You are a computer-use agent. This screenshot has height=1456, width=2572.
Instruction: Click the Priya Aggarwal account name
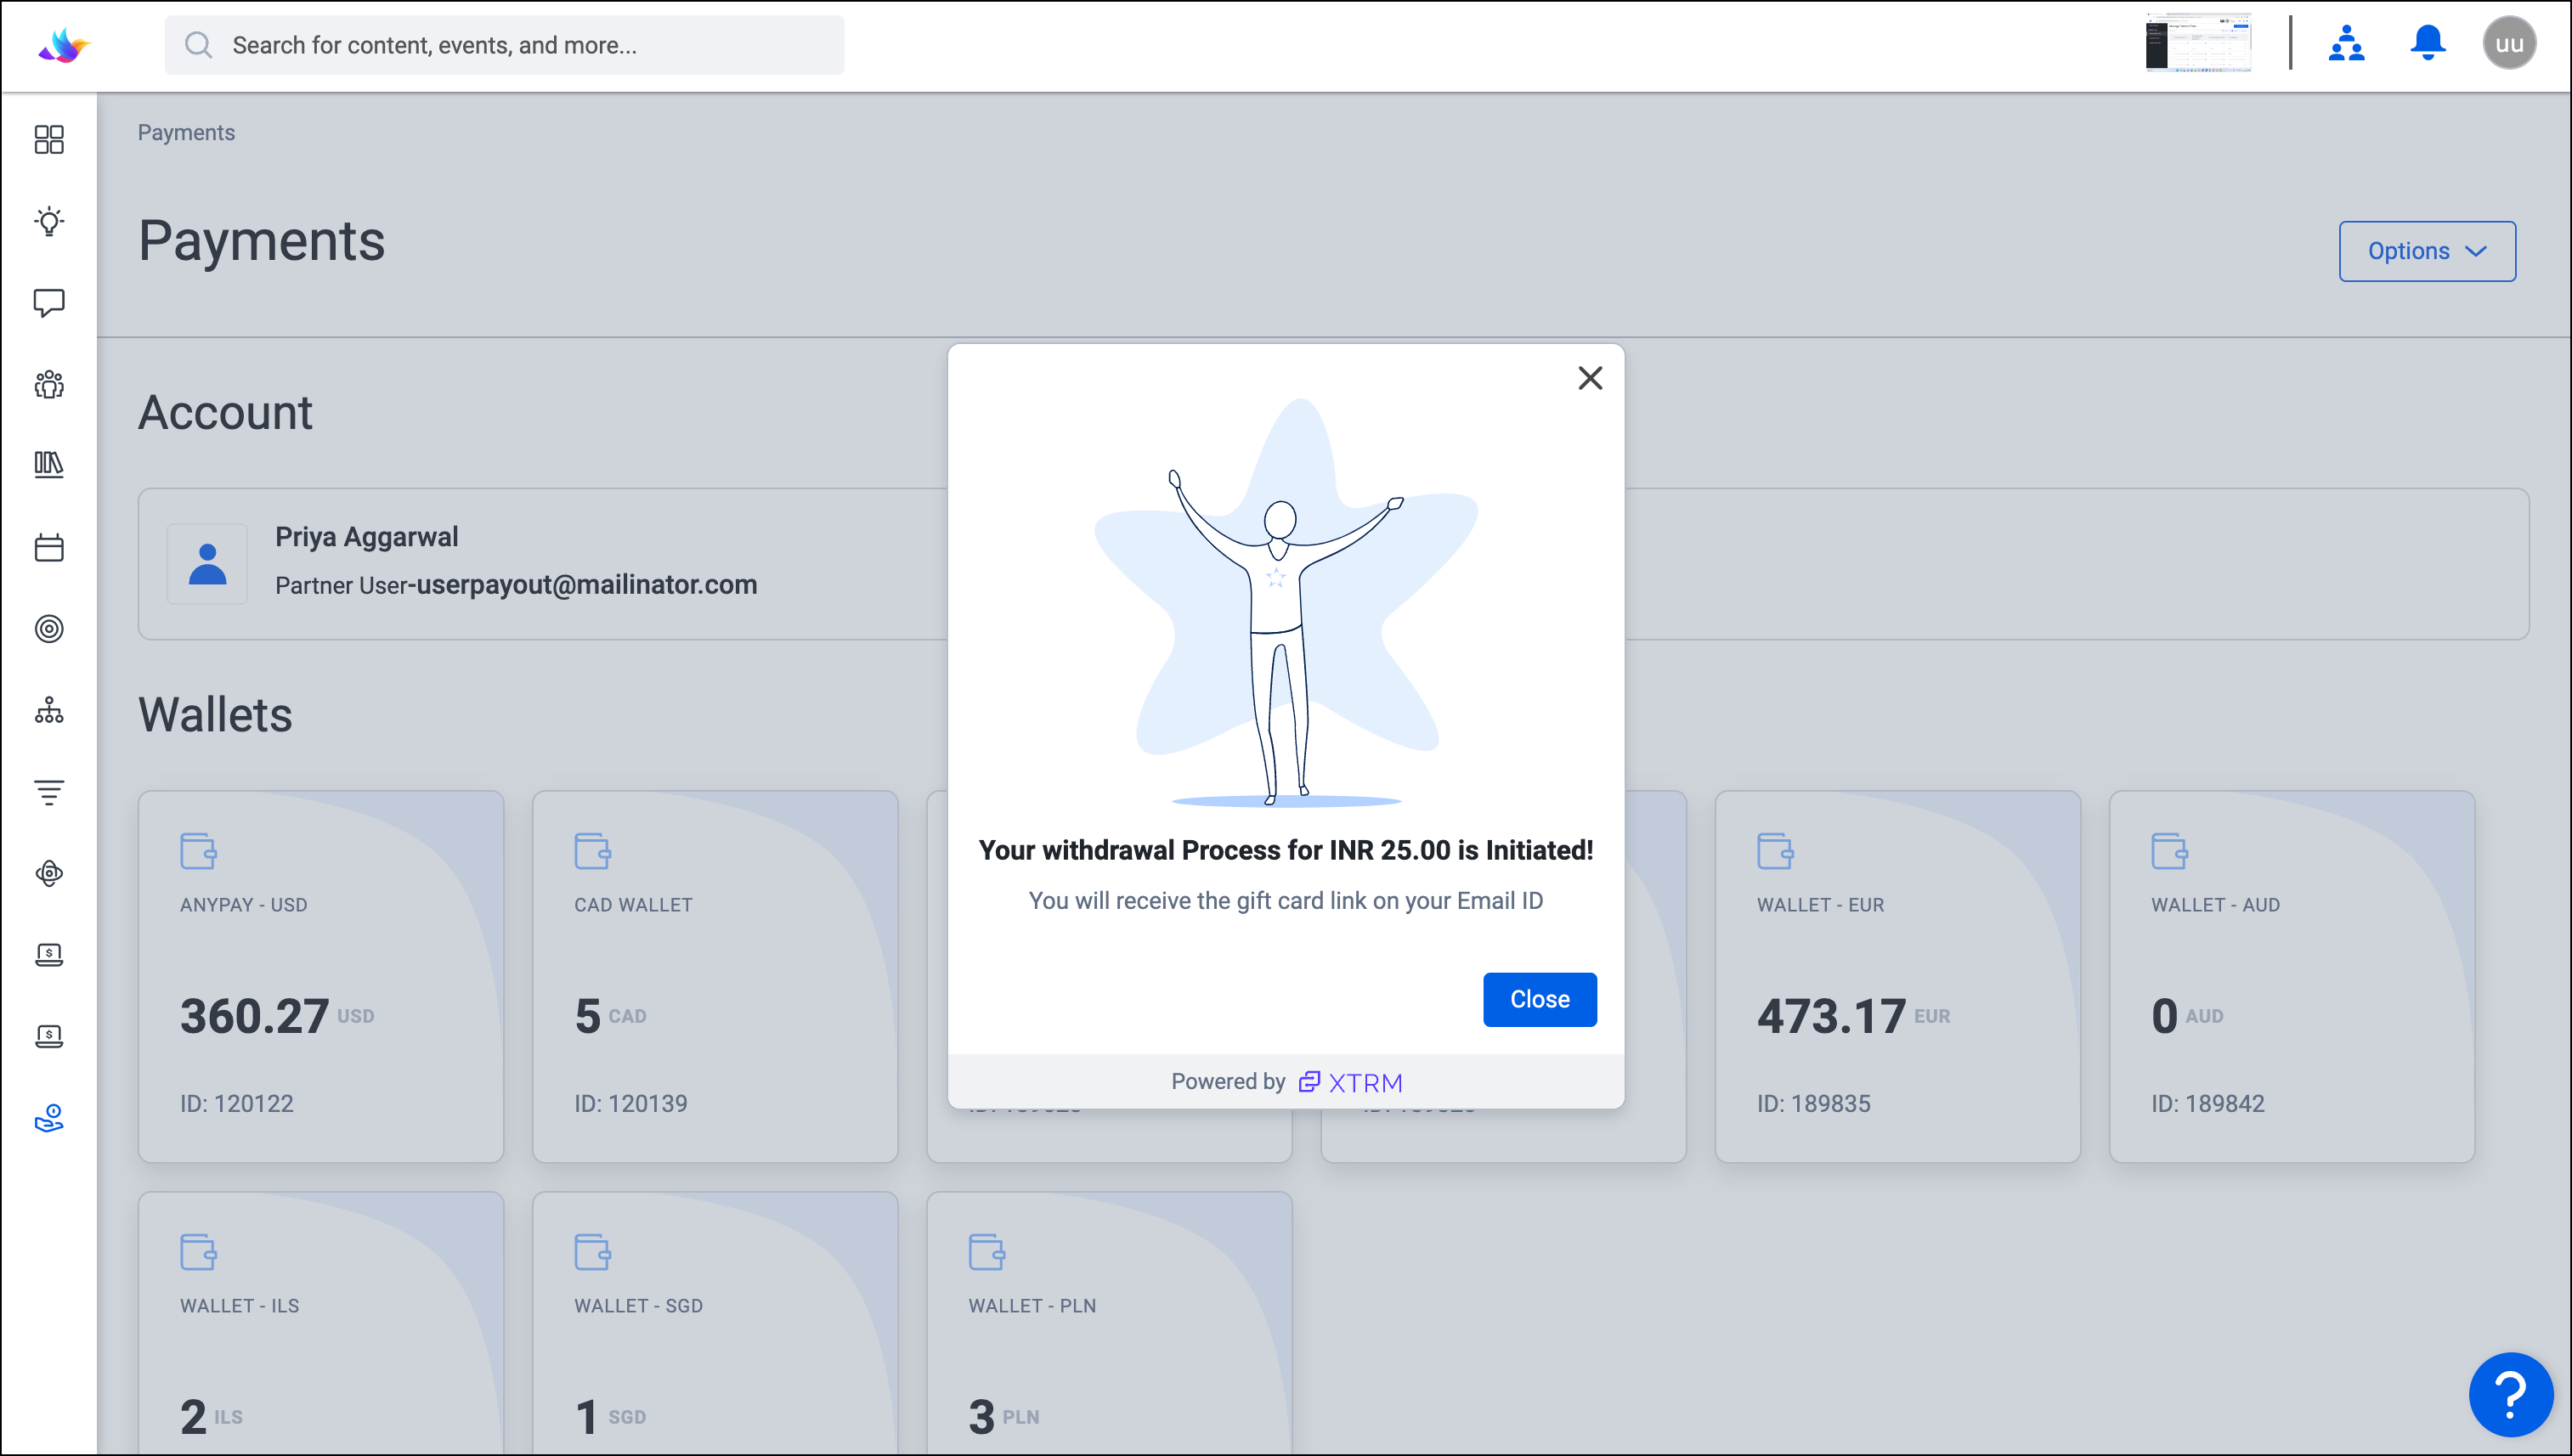tap(366, 537)
